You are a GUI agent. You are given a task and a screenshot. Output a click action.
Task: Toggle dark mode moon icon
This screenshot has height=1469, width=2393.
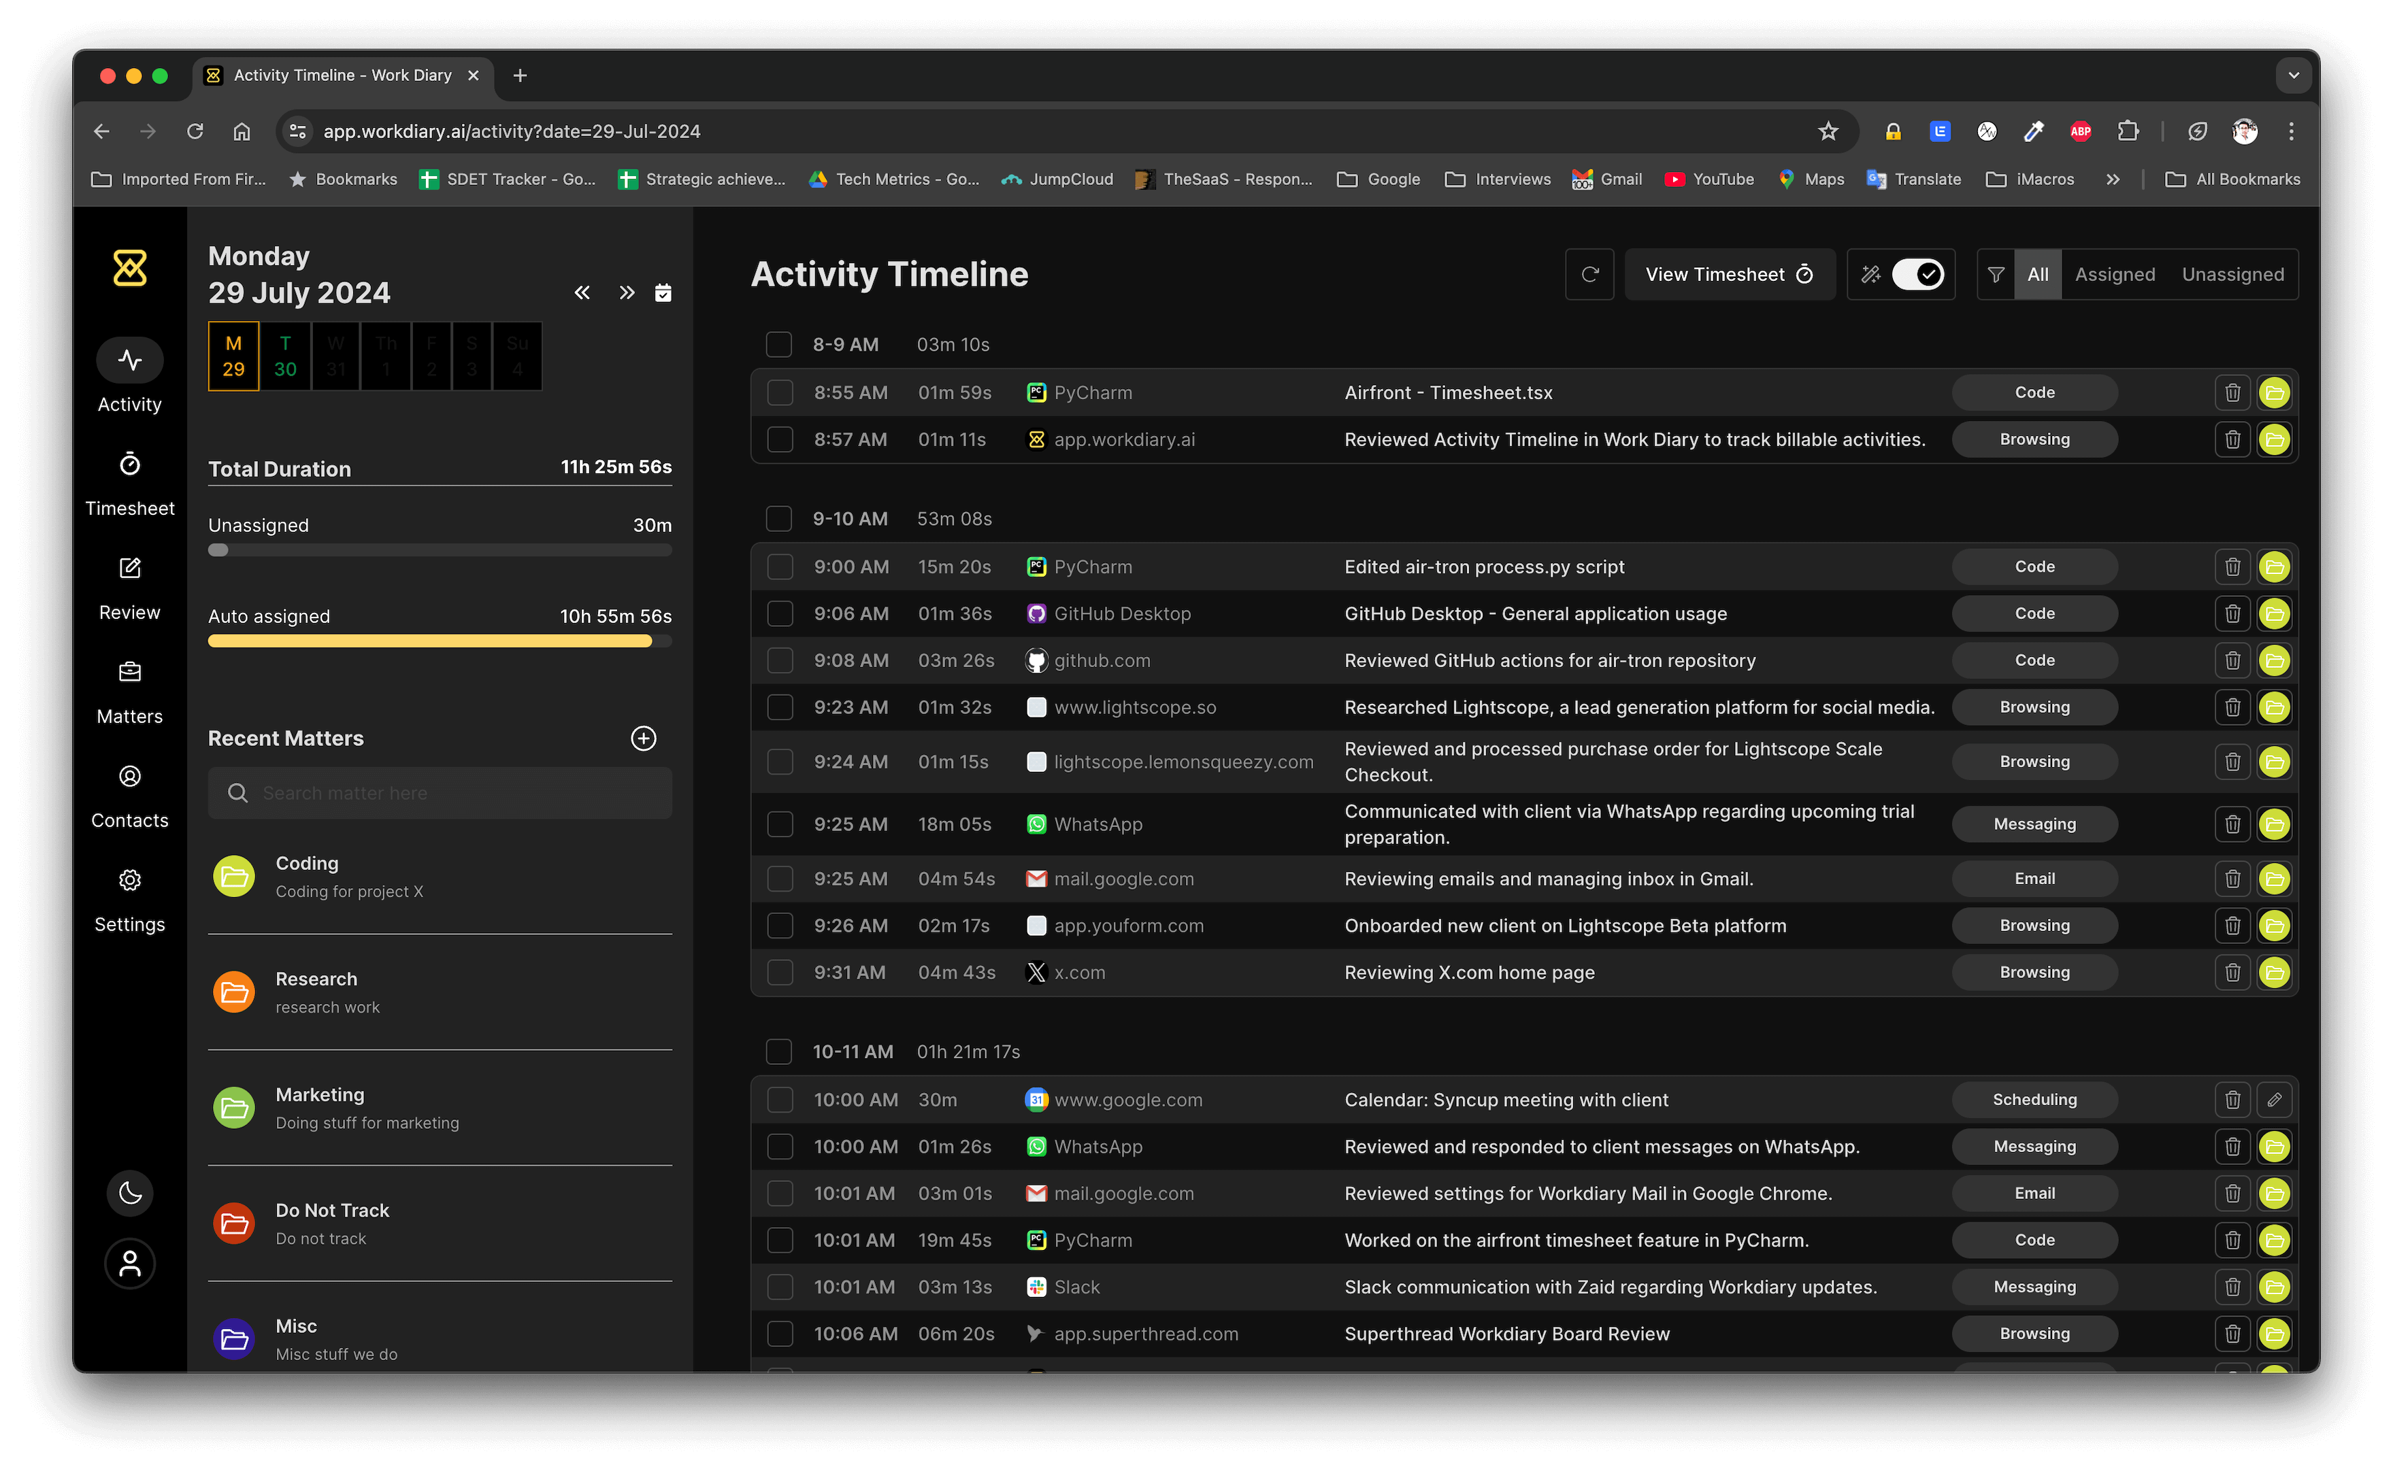pos(130,1192)
